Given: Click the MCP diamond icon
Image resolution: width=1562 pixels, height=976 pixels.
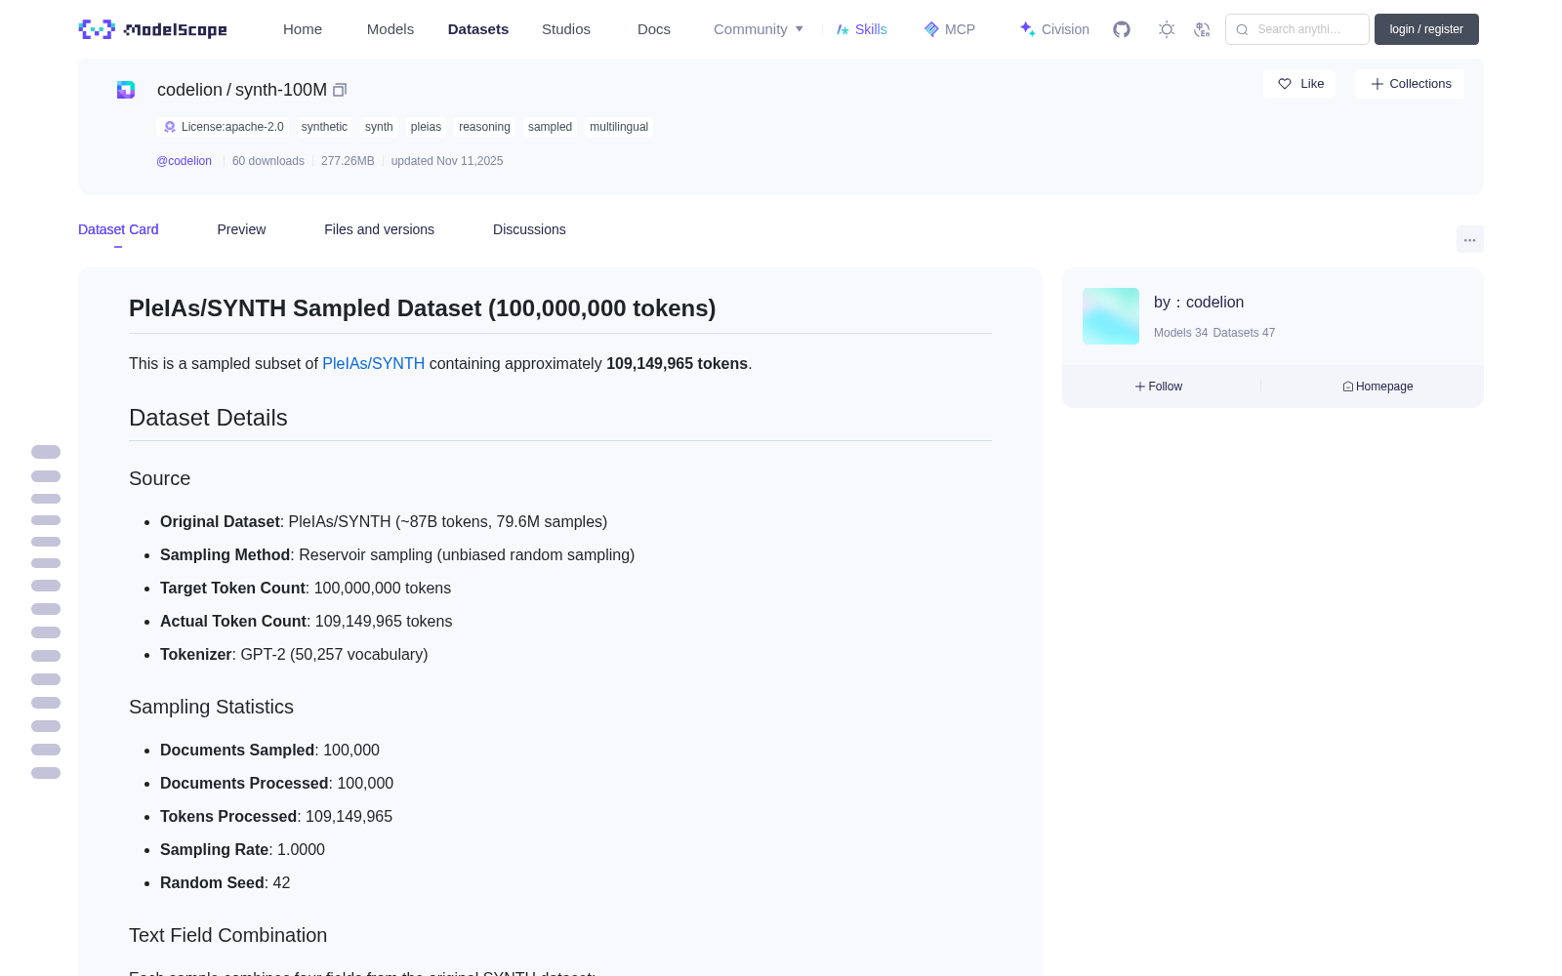Looking at the screenshot, I should (x=931, y=29).
